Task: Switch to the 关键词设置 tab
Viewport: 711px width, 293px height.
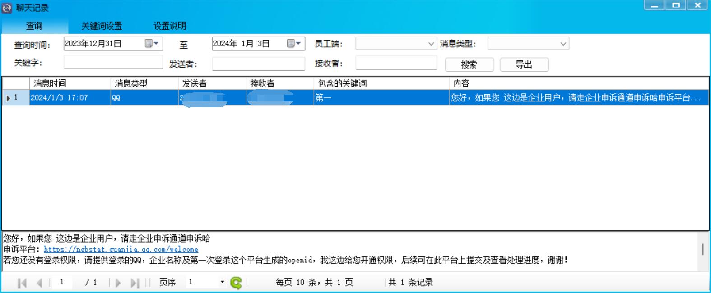Action: 102,26
